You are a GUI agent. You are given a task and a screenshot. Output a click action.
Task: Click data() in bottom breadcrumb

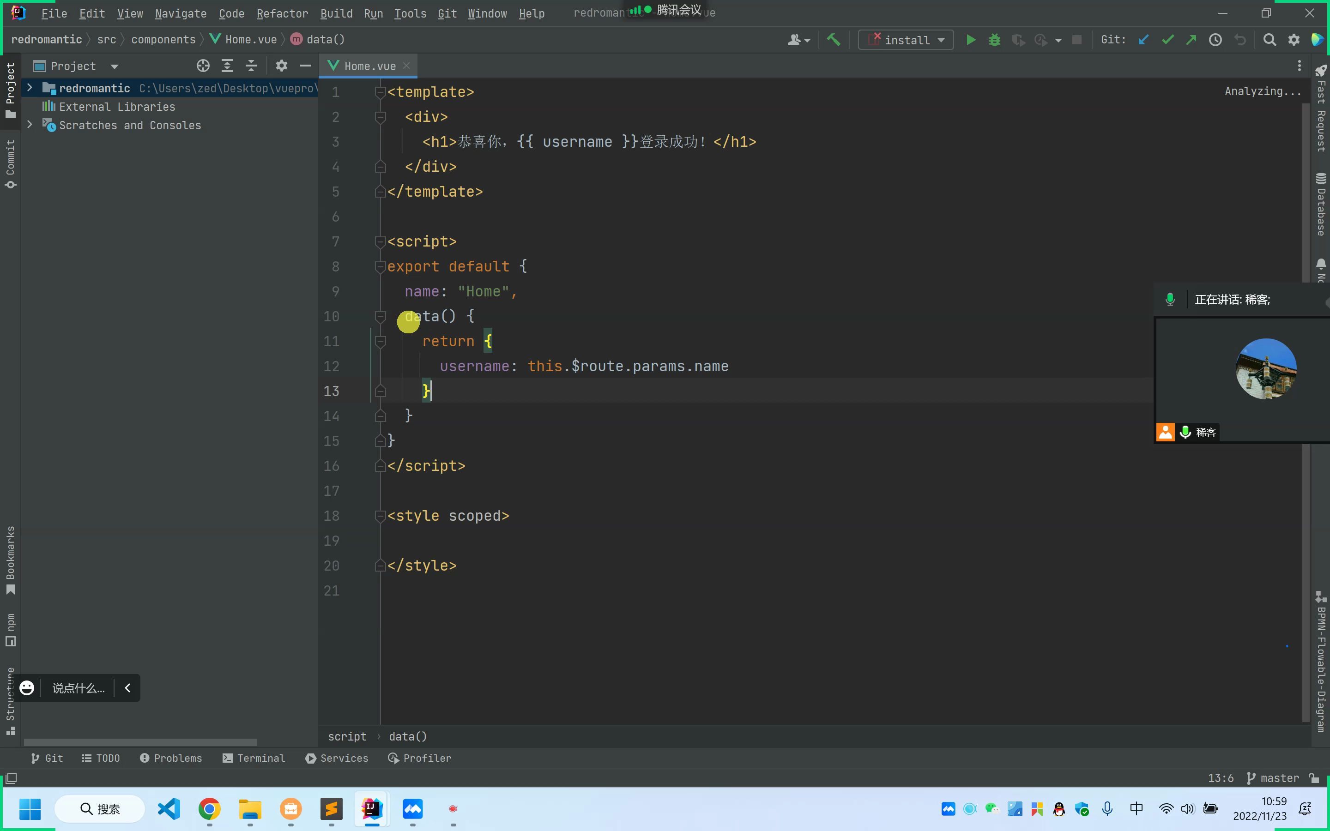pyautogui.click(x=408, y=736)
